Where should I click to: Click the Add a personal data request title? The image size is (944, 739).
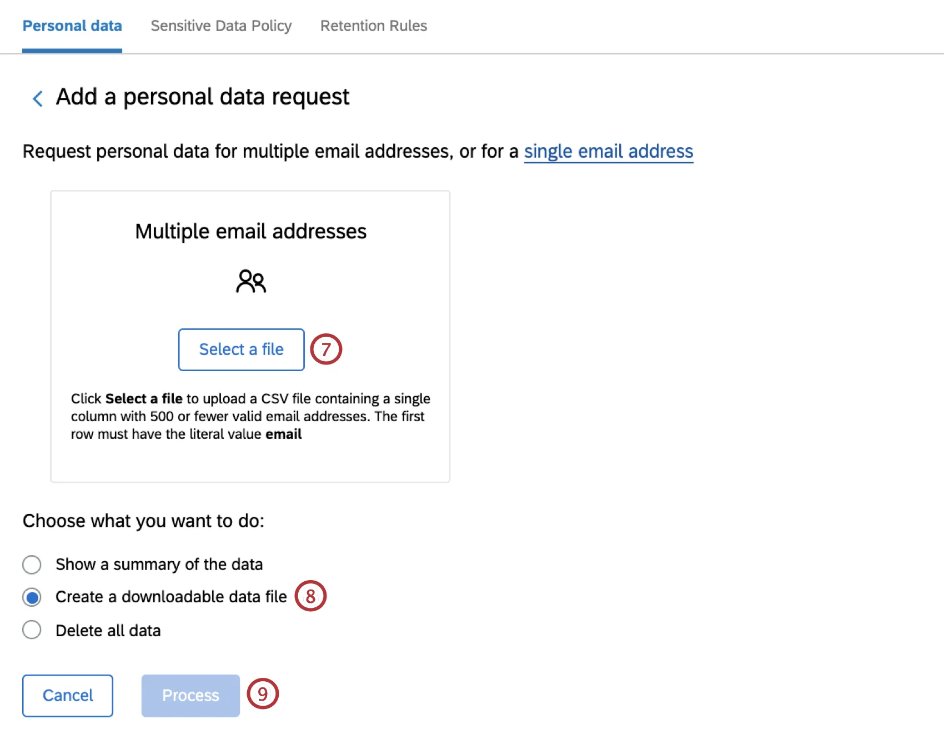tap(203, 97)
